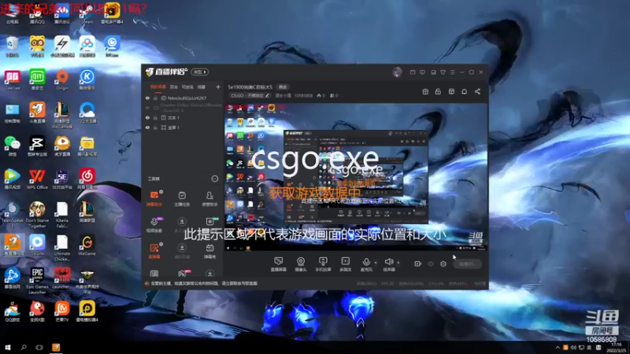Open Task View on the taskbar
This screenshot has width=630, height=354.
(39, 347)
